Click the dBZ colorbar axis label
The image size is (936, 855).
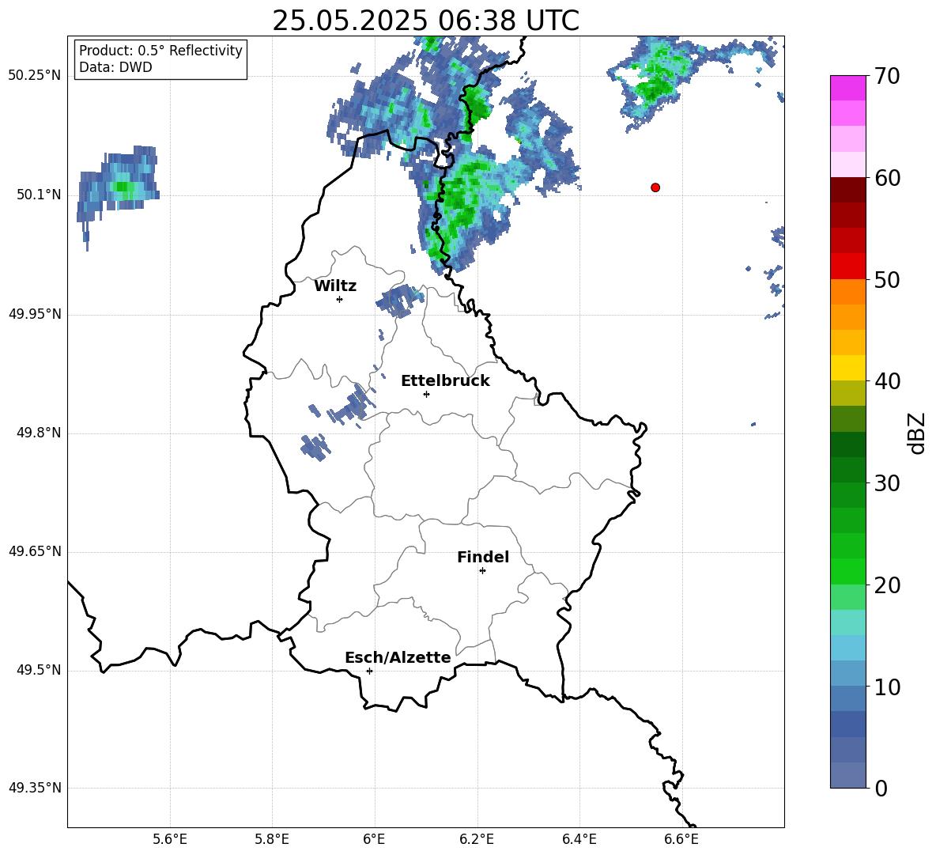(917, 433)
